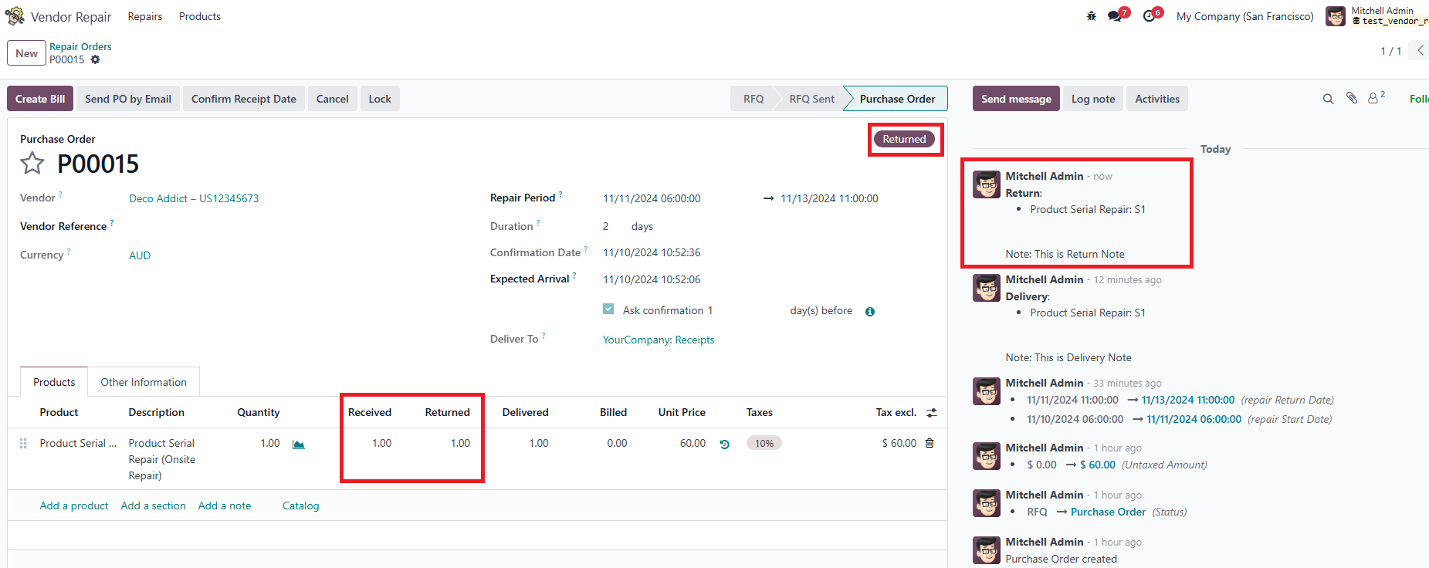This screenshot has width=1429, height=568.
Task: Toggle the Ask confirmation checkbox
Action: pyautogui.click(x=608, y=309)
